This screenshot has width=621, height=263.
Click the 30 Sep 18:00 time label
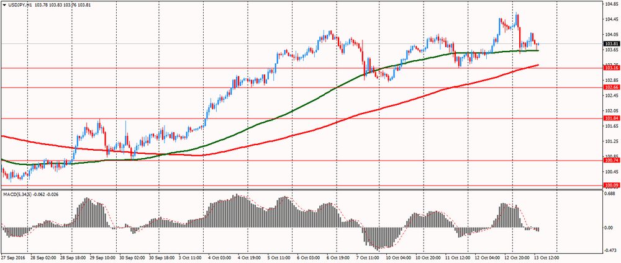(161, 257)
